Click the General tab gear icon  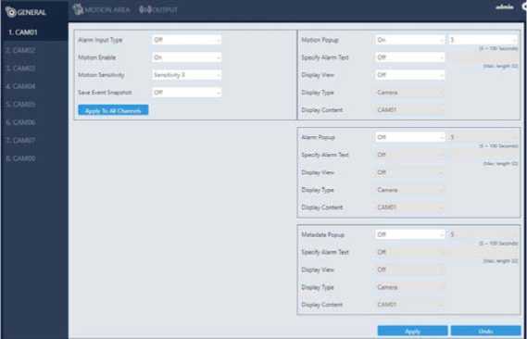pyautogui.click(x=11, y=12)
